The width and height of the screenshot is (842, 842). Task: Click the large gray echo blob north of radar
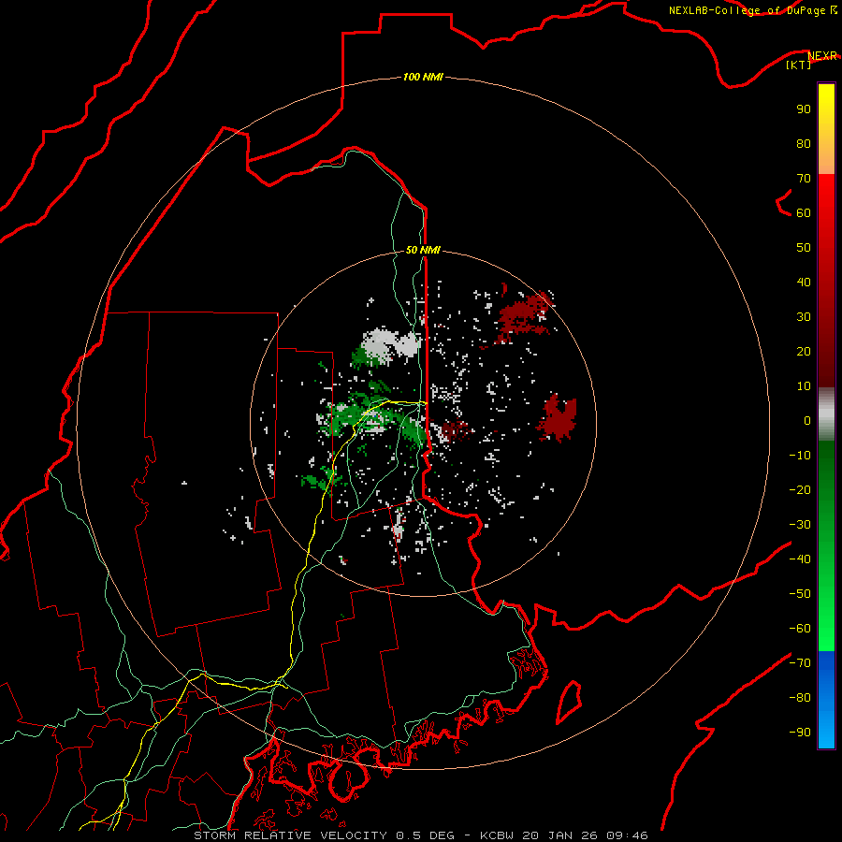coord(391,343)
